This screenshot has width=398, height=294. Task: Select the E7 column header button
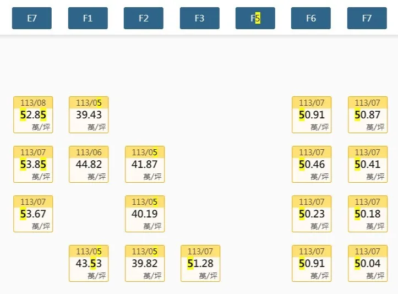click(32, 18)
